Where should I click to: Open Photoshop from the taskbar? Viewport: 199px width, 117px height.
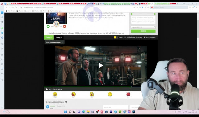coord(134,112)
